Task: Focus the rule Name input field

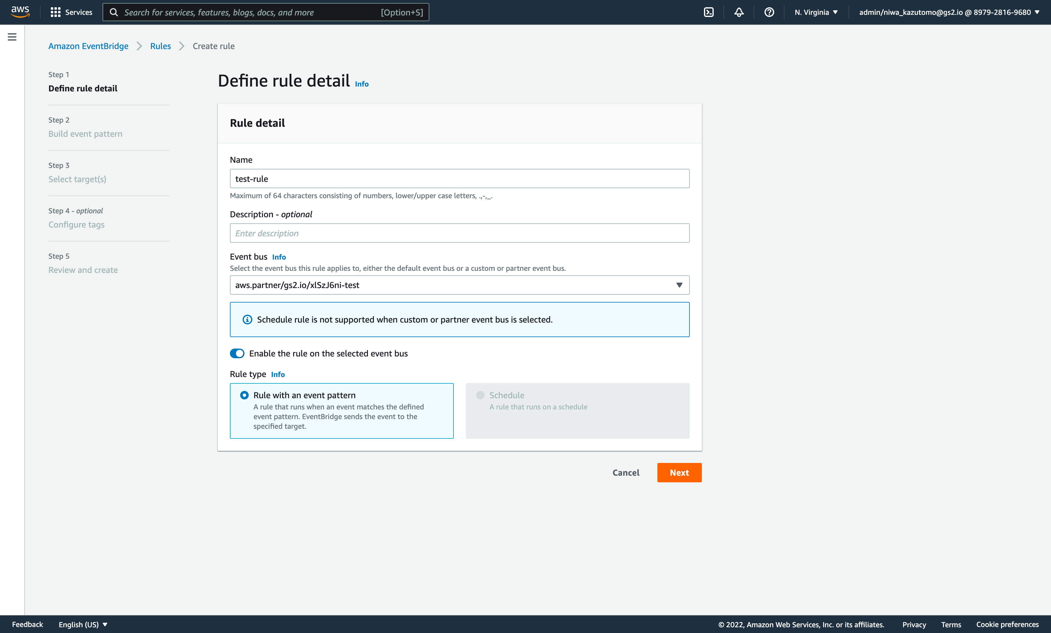Action: point(460,179)
